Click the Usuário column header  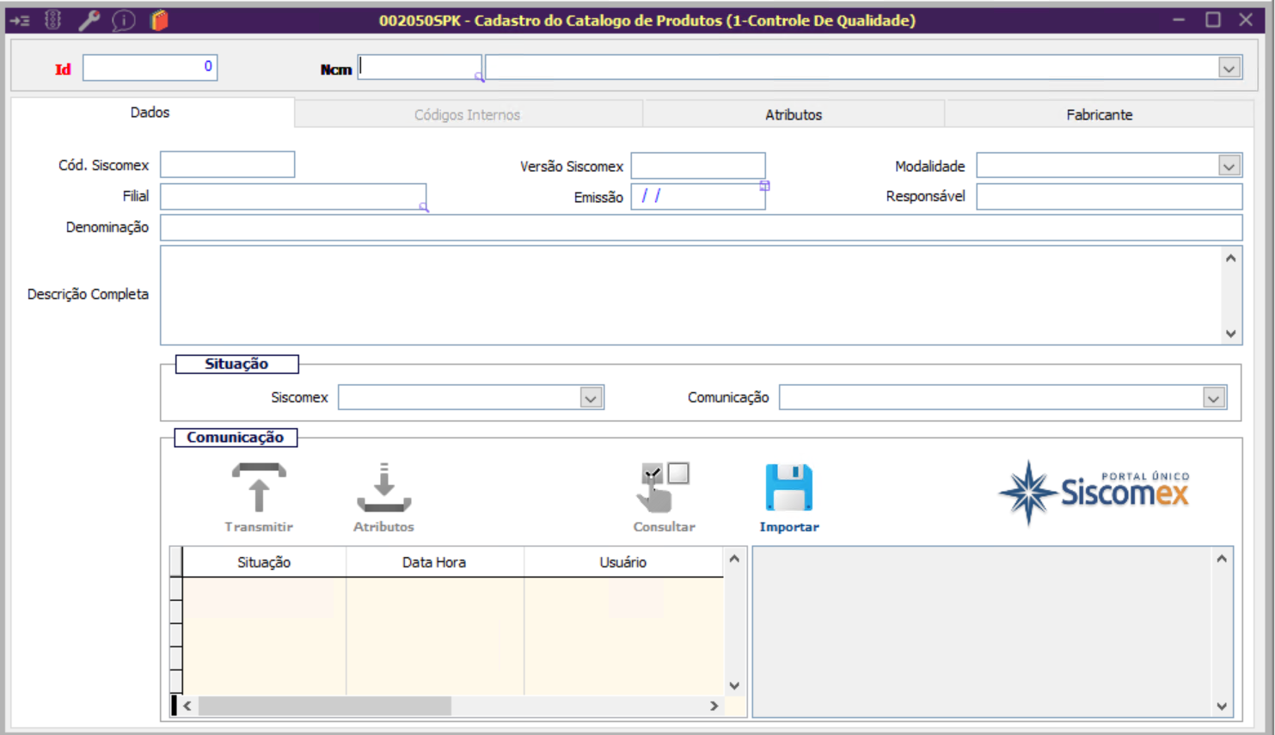pos(623,562)
